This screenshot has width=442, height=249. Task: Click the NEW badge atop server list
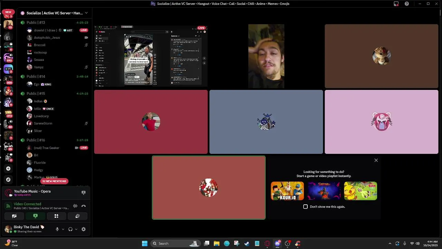[x=8, y=12]
